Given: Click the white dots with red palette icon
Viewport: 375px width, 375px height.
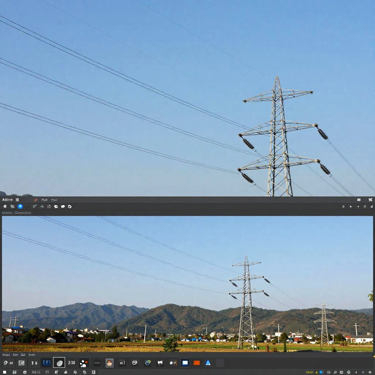Looking at the screenshot, I should click(x=84, y=363).
